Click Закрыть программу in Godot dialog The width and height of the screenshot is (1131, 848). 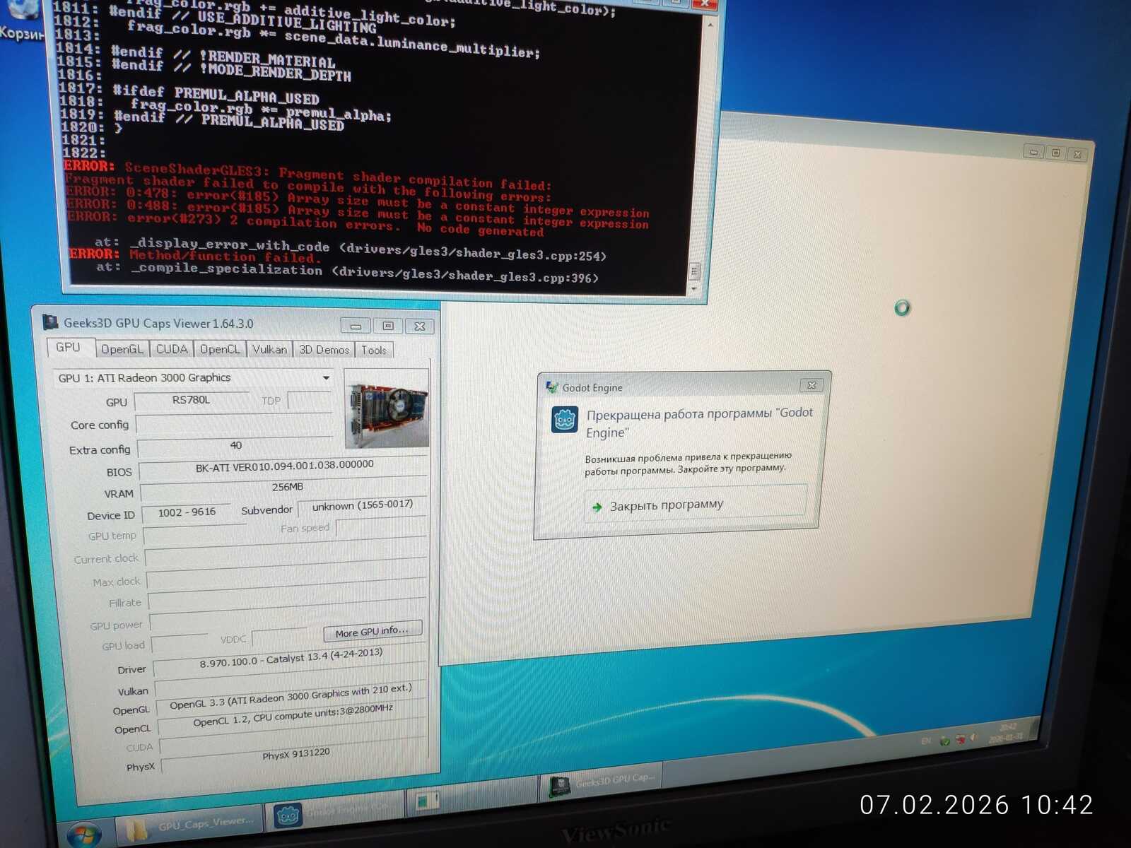[x=696, y=503]
